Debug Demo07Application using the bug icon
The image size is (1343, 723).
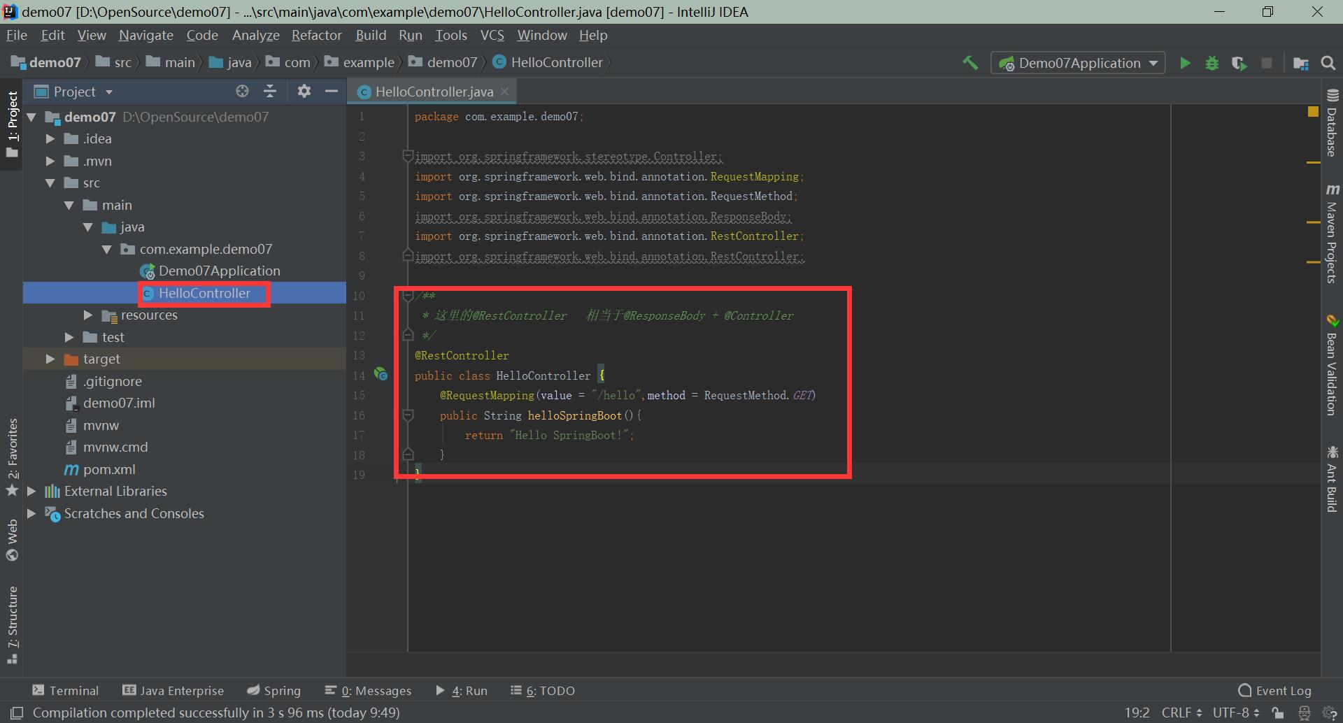pos(1212,62)
